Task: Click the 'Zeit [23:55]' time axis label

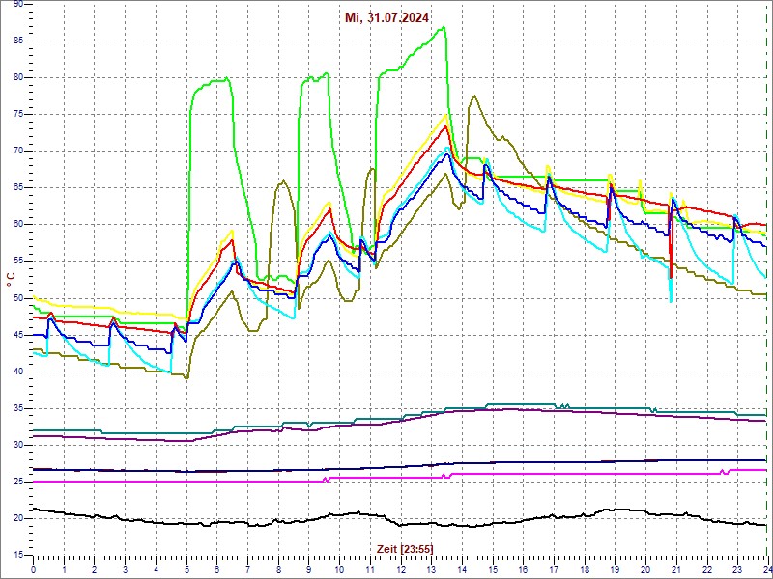Action: (x=405, y=548)
